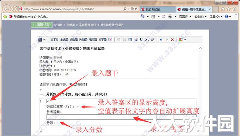Image resolution: width=240 pixels, height=136 pixels.
Task: Click the colored blocks add icon
Action: tap(181, 40)
